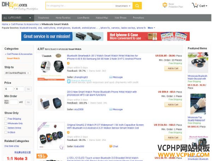Screen dimensions: 212x161
Task: Click the search text input field
Action: click(80, 6)
